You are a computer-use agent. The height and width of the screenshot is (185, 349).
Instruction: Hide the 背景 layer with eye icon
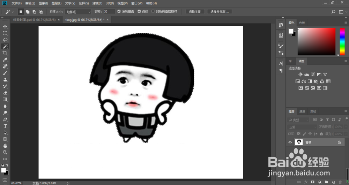(290, 142)
